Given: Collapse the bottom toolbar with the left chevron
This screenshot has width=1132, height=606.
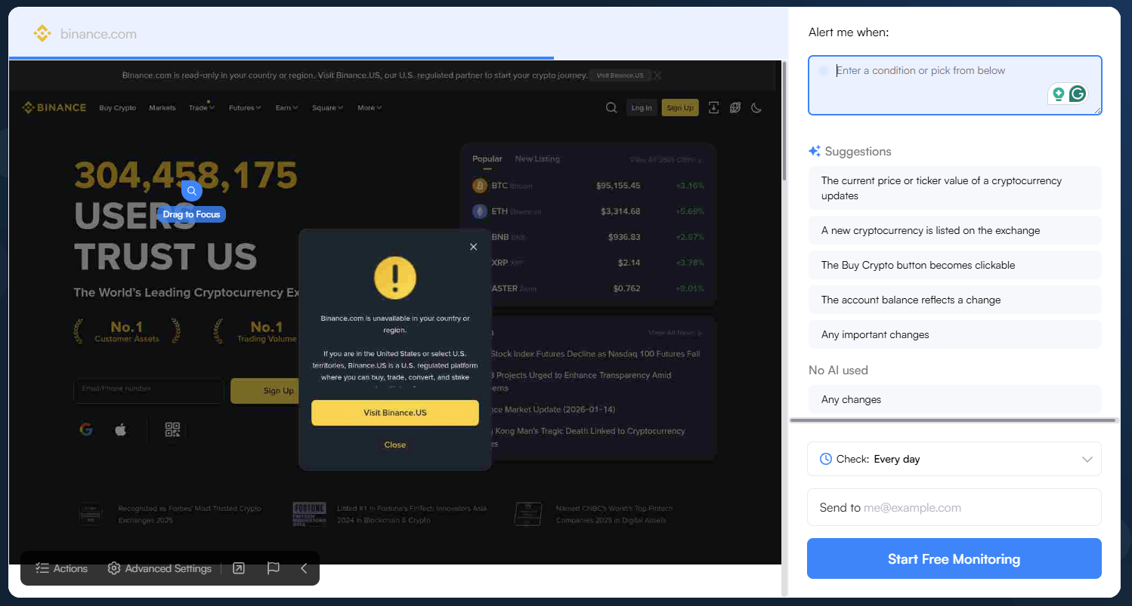Looking at the screenshot, I should tap(304, 568).
